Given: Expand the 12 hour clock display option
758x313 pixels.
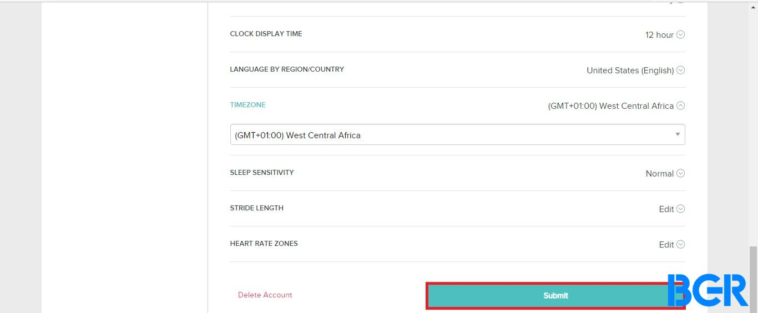Looking at the screenshot, I should (659, 35).
